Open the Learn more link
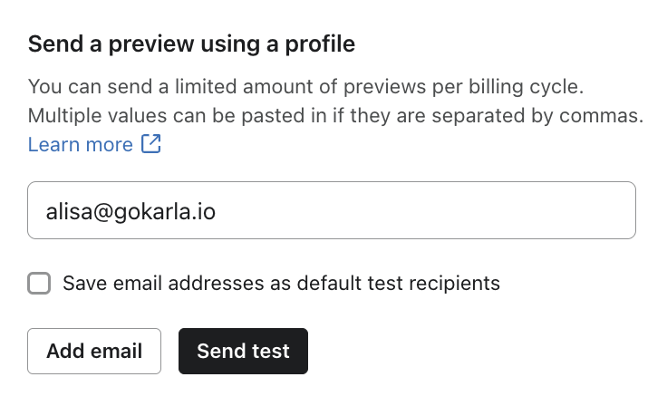This screenshot has width=667, height=406. pos(81,144)
